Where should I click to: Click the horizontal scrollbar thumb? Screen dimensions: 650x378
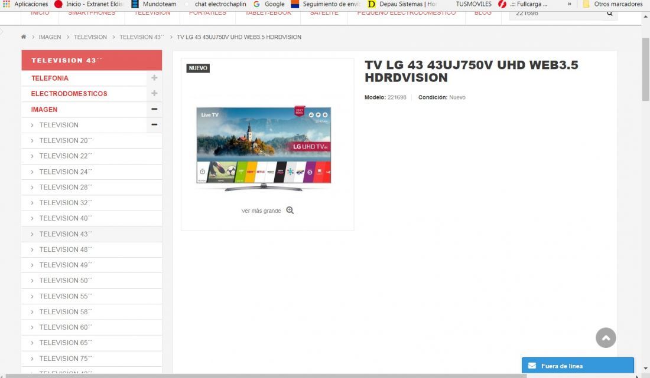pyautogui.click(x=266, y=376)
